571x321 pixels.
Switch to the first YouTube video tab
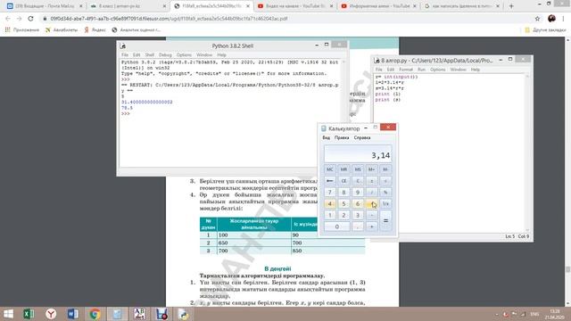coord(295,6)
